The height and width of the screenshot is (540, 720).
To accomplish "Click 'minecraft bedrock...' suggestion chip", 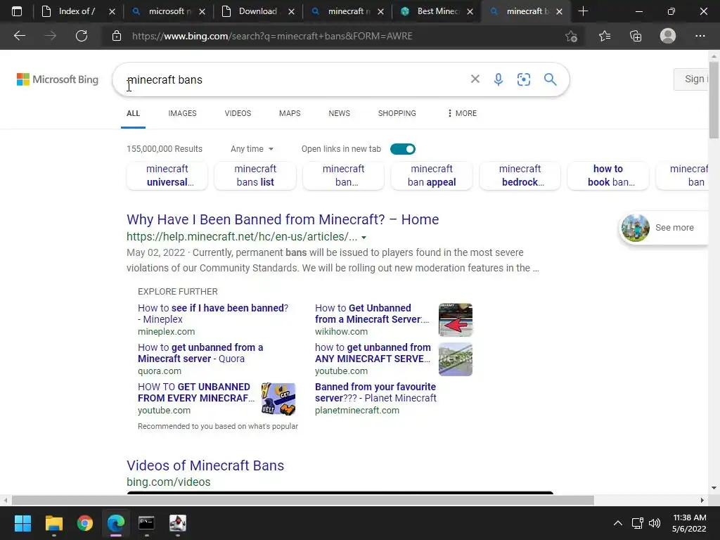I will [520, 175].
